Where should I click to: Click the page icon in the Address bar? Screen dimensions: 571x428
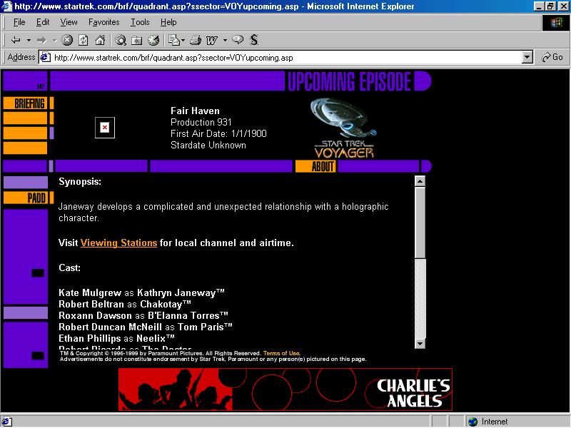coord(46,58)
